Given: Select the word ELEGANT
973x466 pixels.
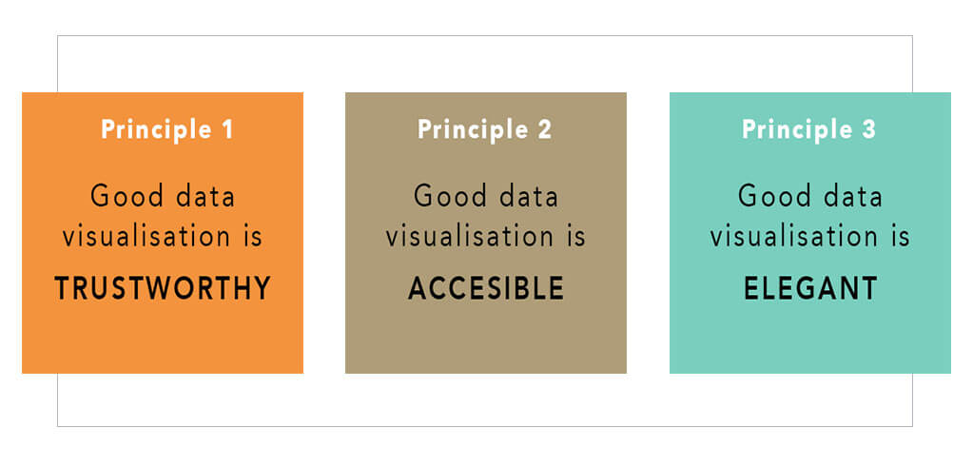Looking at the screenshot, I should pyautogui.click(x=810, y=289).
